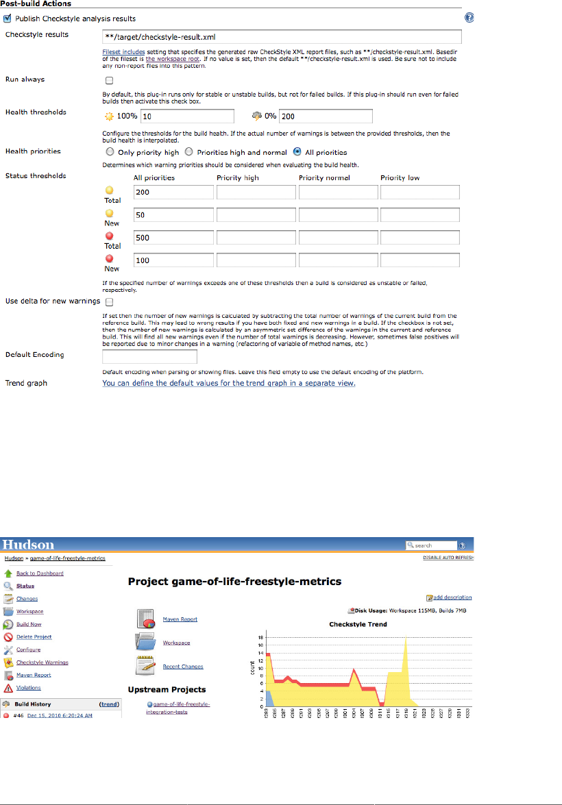Image resolution: width=562 pixels, height=805 pixels.
Task: Open the main panel Maven Report link
Action: point(180,619)
